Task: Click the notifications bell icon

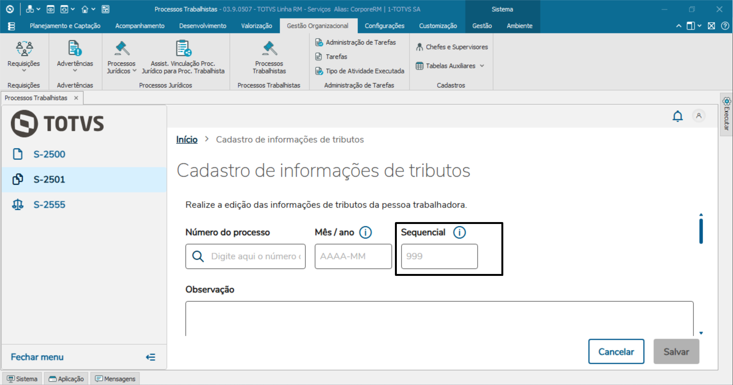Action: coord(678,116)
